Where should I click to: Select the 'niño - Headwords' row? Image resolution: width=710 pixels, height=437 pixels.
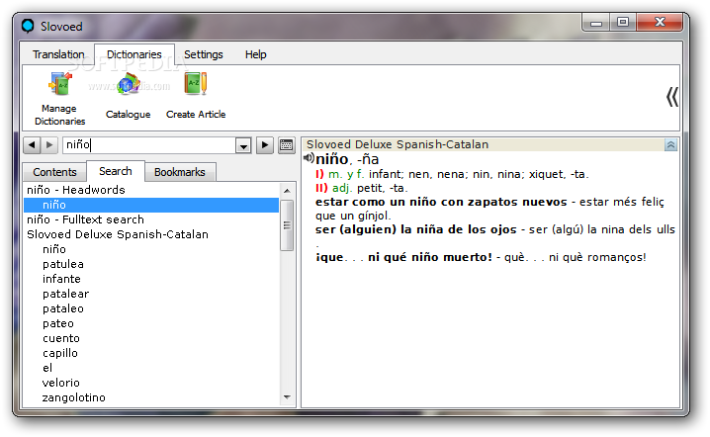click(x=151, y=190)
